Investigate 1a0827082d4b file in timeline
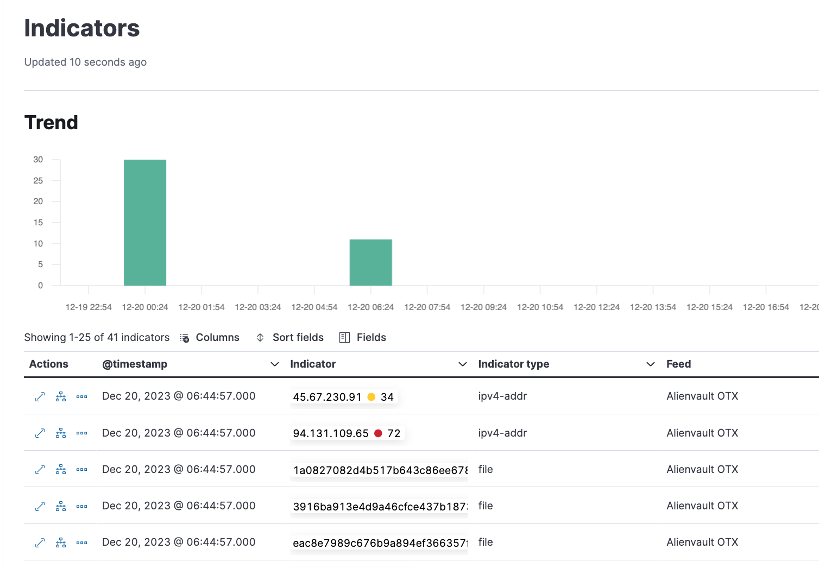The width and height of the screenshot is (819, 568). tap(61, 470)
